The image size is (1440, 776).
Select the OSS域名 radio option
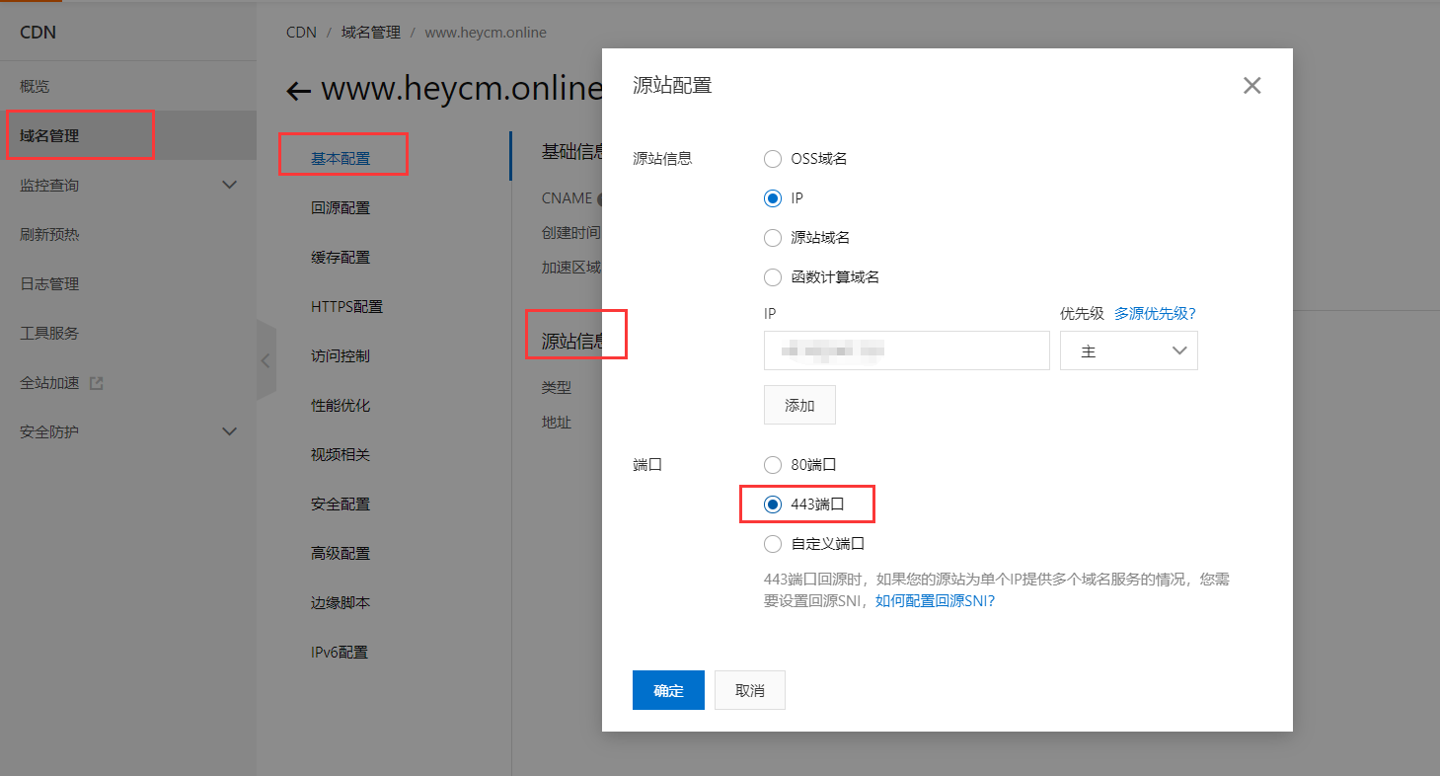tap(773, 159)
